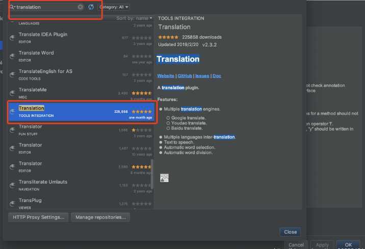Click the 'Updated 2019/2/20 v2.3.2' text

pos(187,44)
